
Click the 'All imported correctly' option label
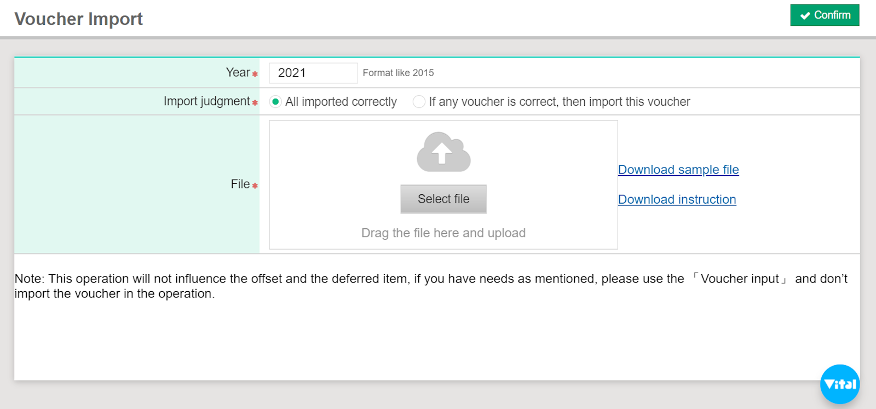pos(341,102)
